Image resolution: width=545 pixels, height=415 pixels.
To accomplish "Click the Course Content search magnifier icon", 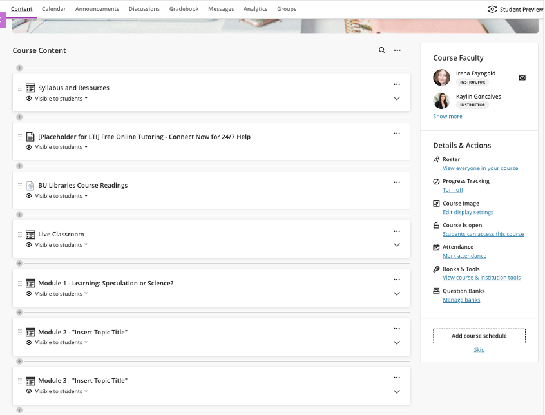I will (x=382, y=50).
